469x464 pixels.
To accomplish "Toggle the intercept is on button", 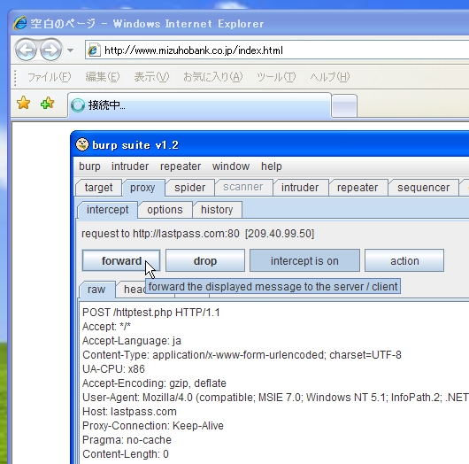I will tap(304, 260).
